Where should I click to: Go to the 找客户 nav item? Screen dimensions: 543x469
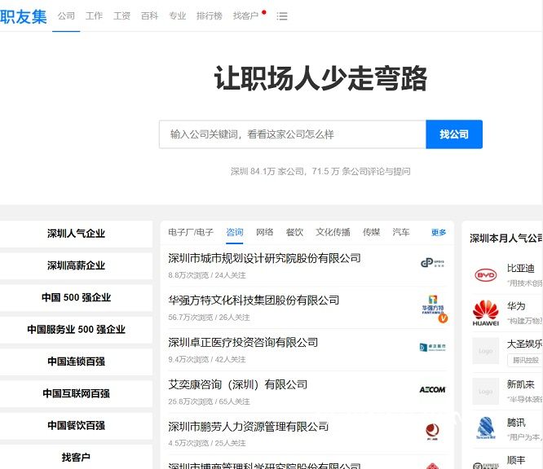point(246,16)
